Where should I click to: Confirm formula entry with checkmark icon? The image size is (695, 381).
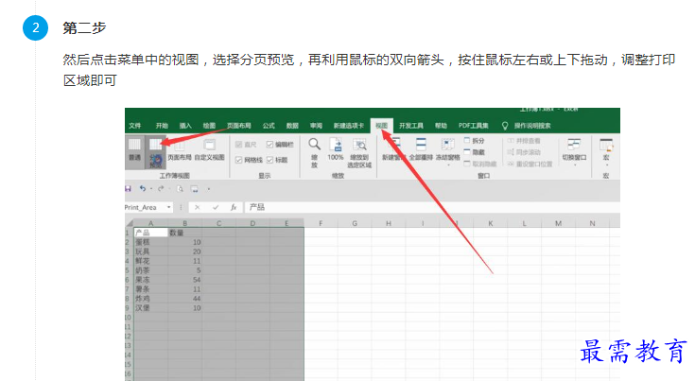pos(216,207)
